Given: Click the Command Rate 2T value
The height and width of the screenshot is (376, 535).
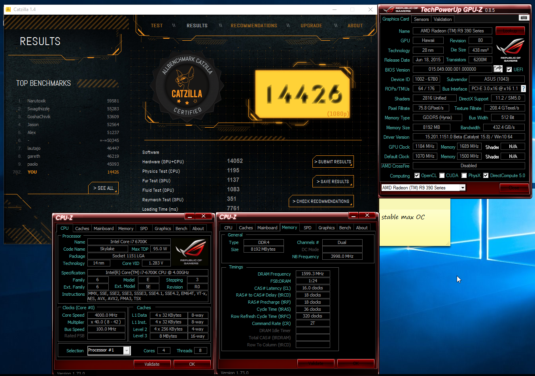Looking at the screenshot, I should [x=312, y=323].
